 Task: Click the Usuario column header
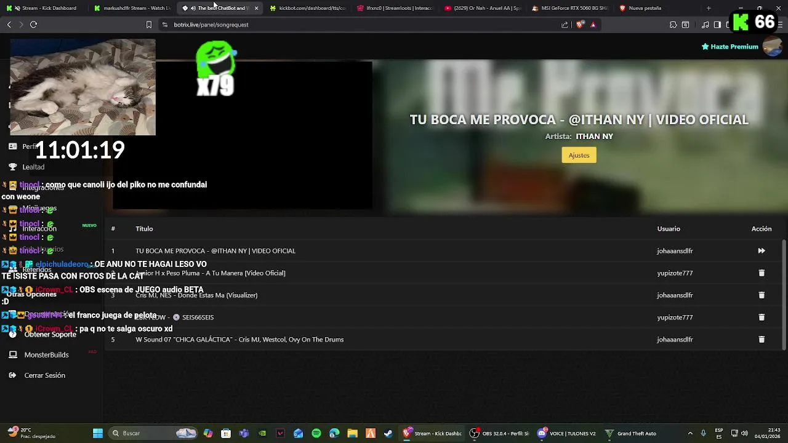(669, 228)
